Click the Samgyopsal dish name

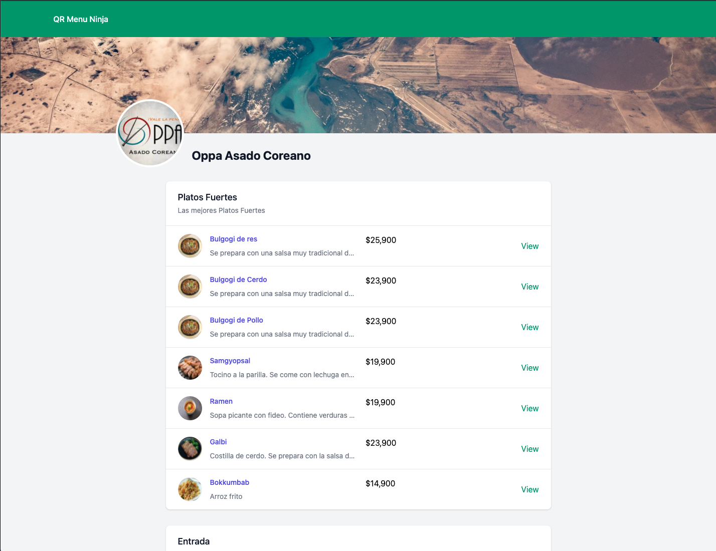coord(230,361)
